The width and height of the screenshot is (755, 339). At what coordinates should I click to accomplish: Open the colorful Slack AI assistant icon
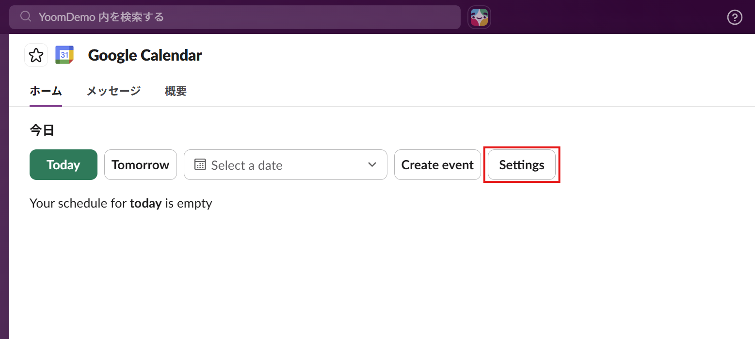click(479, 17)
